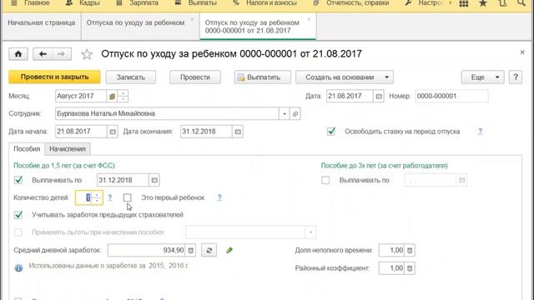The height and width of the screenshot is (300, 534).
Task: Open history icon in top bar
Action: tap(502, 3)
